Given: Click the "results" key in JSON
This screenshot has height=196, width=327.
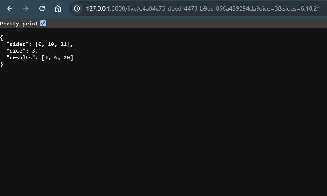Looking at the screenshot, I should (20, 57).
